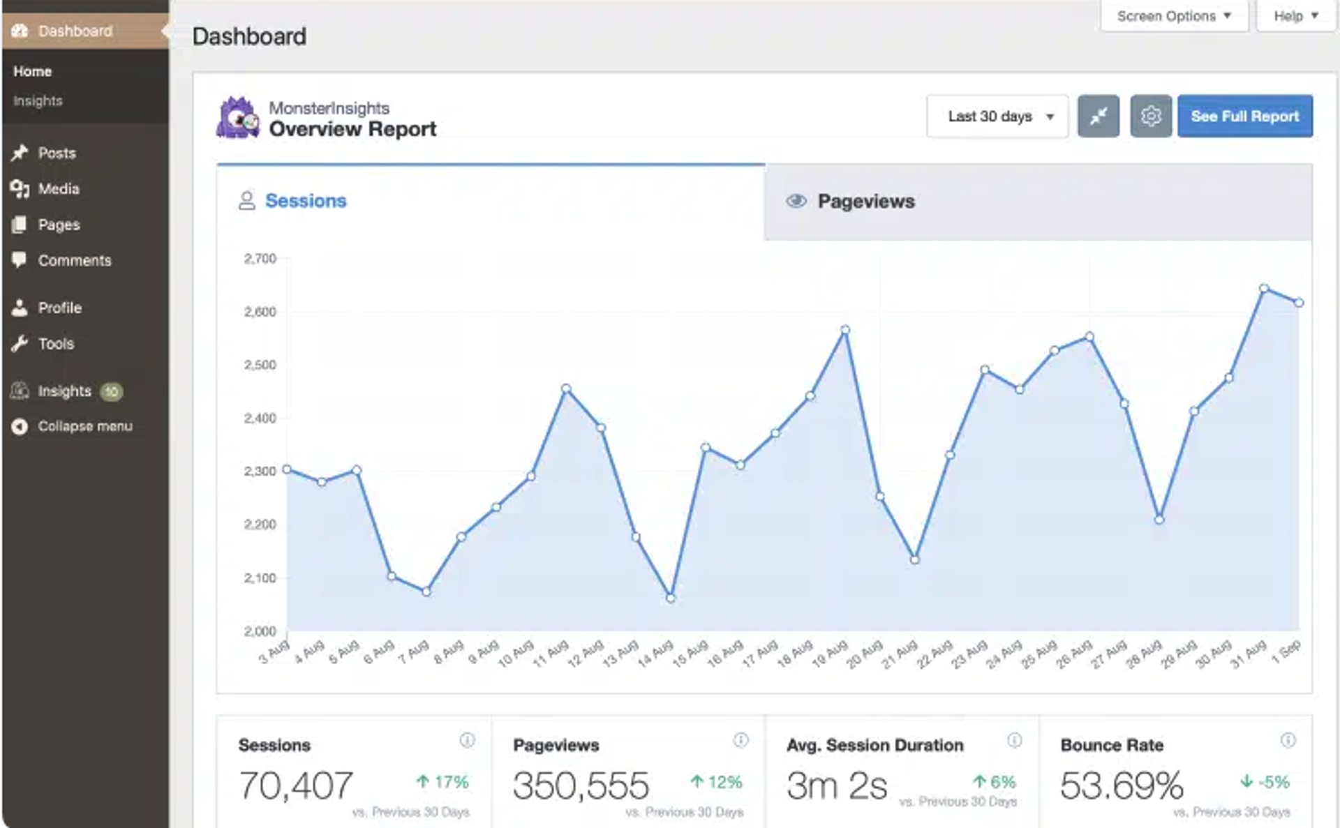Screen dimensions: 1340x828
Task: Open the Home link under Dashboard
Action: point(31,70)
